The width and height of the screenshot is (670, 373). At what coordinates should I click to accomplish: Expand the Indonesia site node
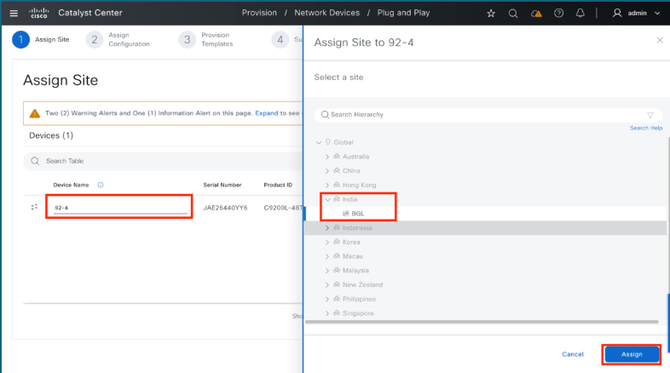click(326, 228)
